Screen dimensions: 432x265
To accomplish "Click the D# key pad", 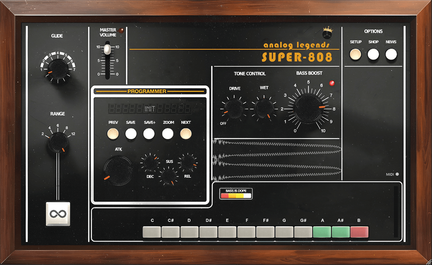I will tap(208, 232).
